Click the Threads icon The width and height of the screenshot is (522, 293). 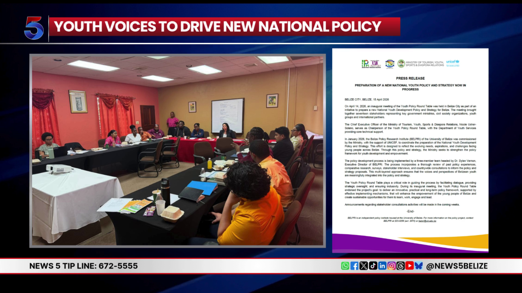pyautogui.click(x=401, y=266)
